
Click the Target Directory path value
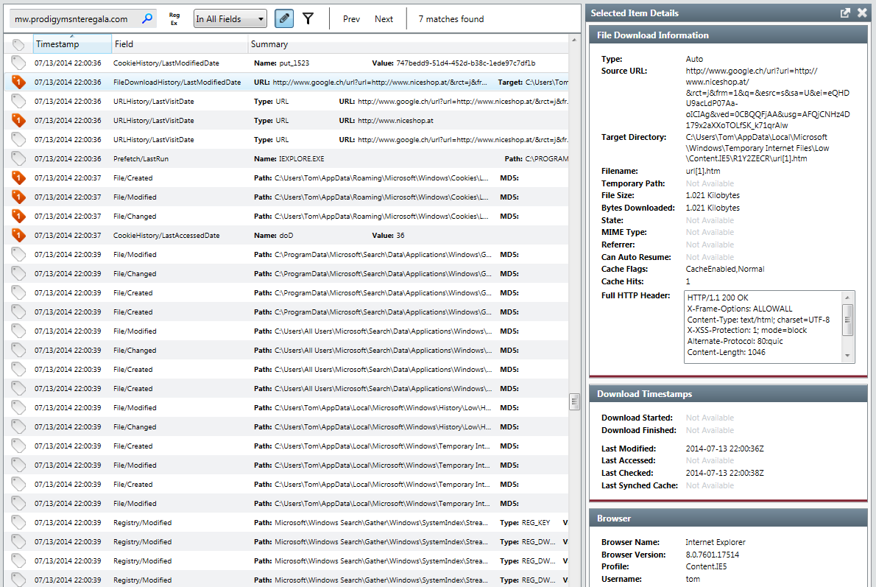[x=757, y=147]
